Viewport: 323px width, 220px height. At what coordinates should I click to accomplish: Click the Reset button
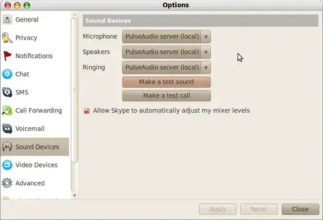point(259,209)
